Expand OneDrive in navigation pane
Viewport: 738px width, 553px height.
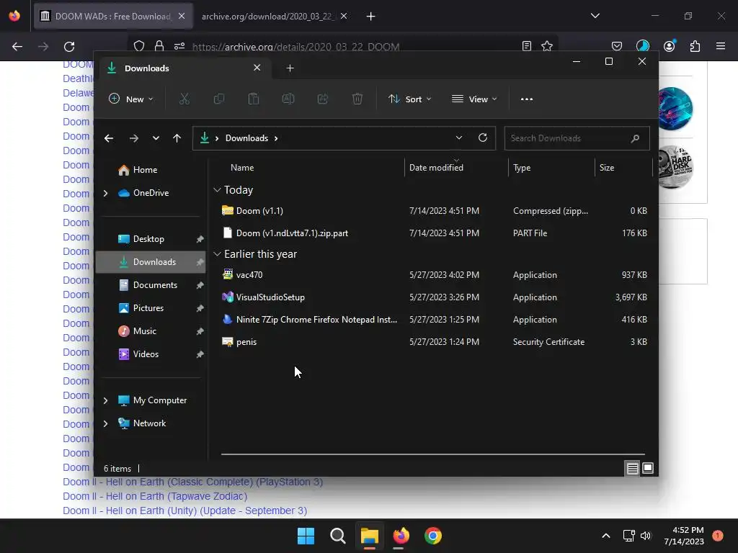pyautogui.click(x=105, y=193)
